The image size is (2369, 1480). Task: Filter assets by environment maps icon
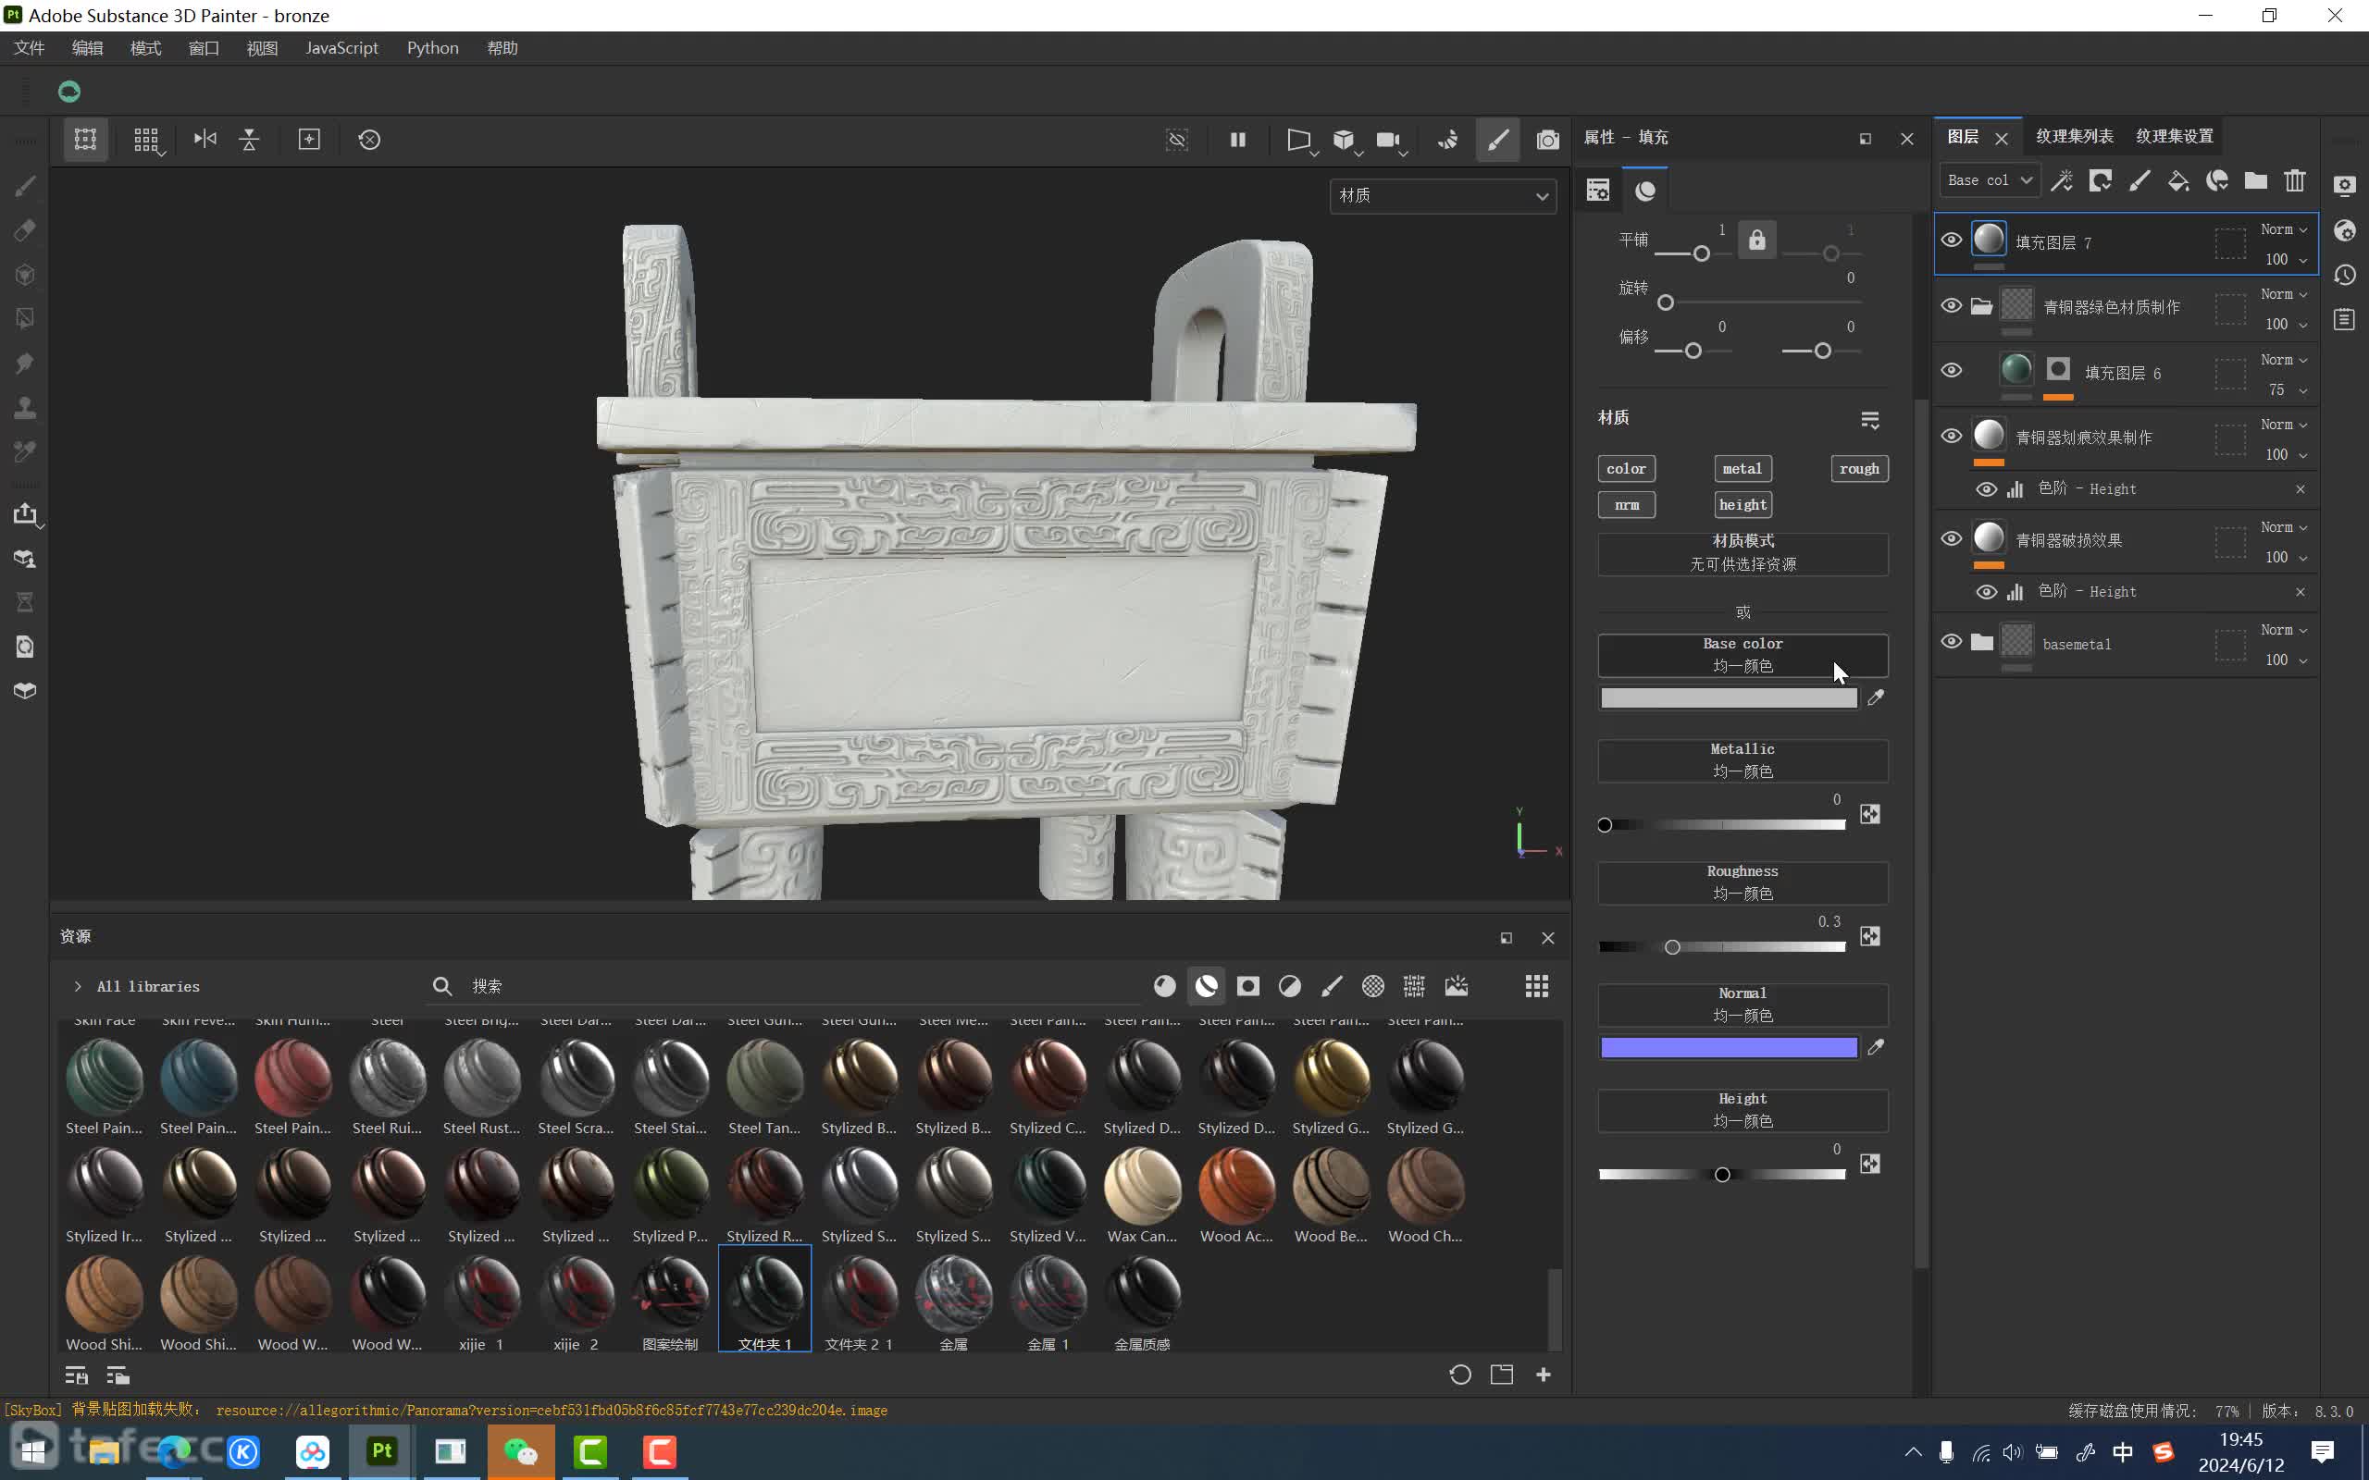[1457, 986]
